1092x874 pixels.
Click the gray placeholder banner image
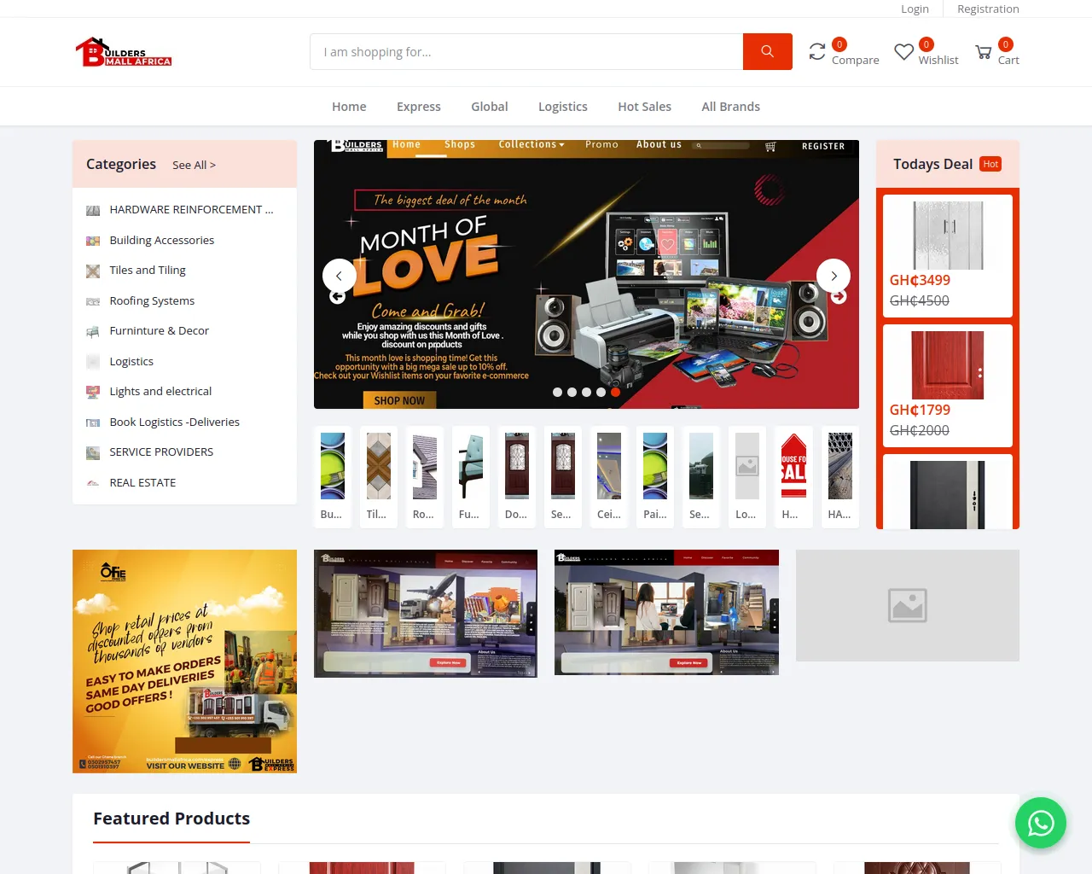coord(908,605)
